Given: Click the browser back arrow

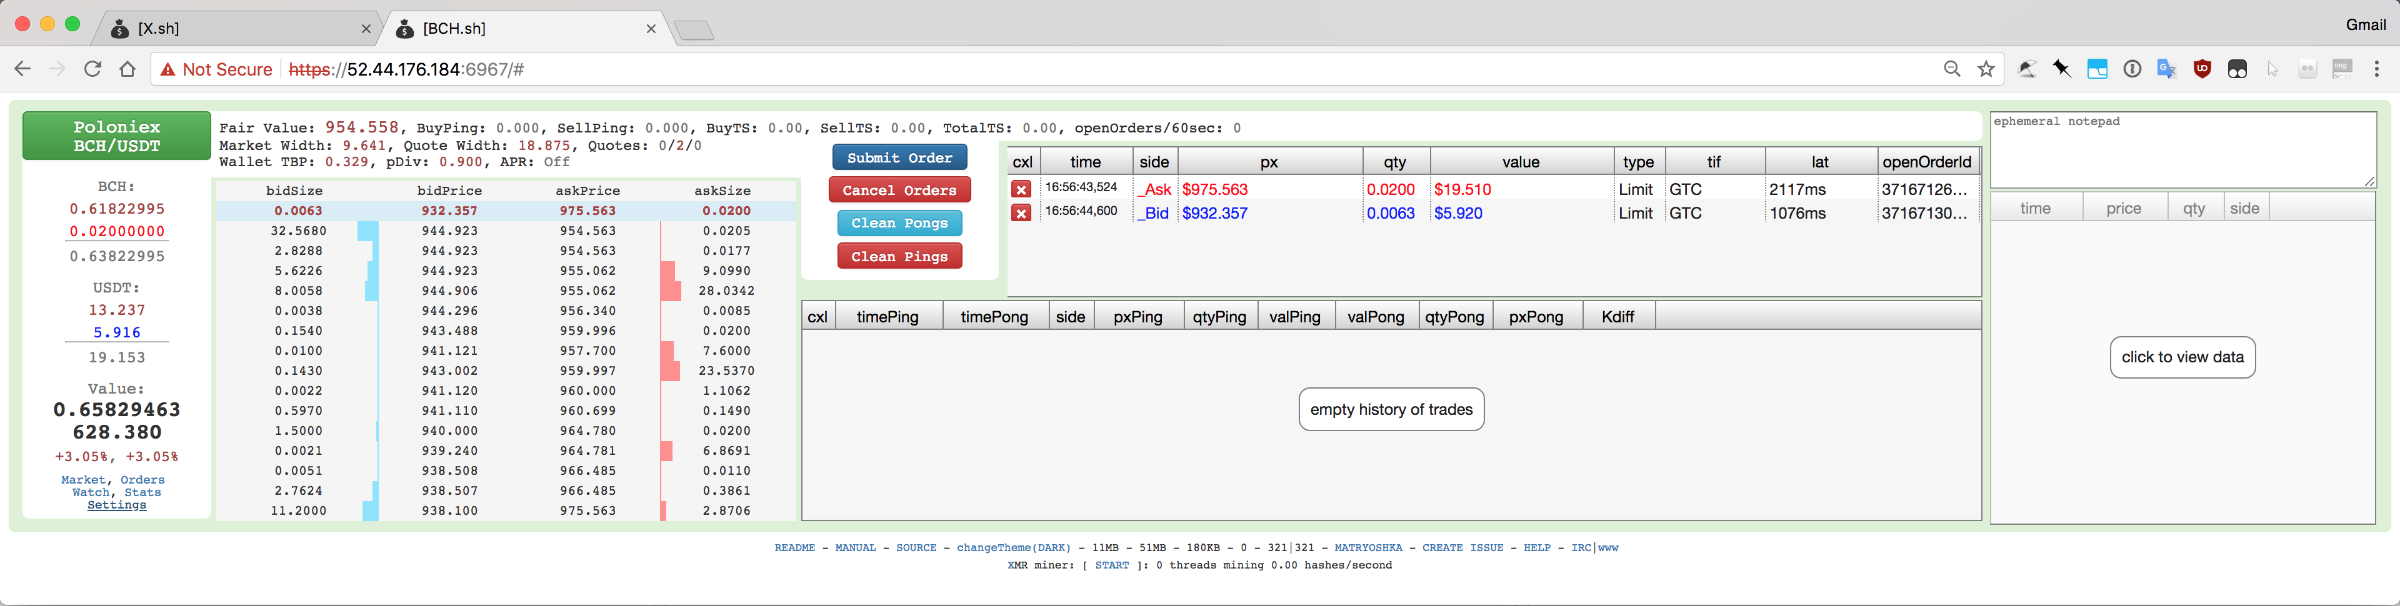Looking at the screenshot, I should coord(23,69).
